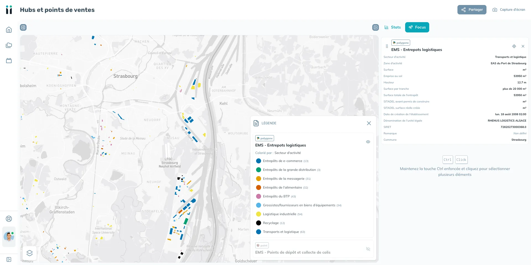Click the Capture d'écran button
The image size is (531, 265).
(x=509, y=10)
